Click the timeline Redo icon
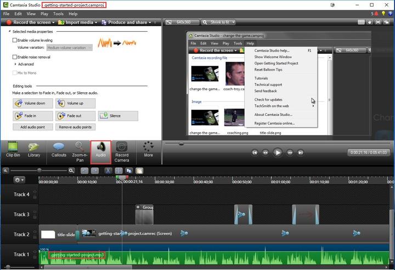 pyautogui.click(x=95, y=171)
